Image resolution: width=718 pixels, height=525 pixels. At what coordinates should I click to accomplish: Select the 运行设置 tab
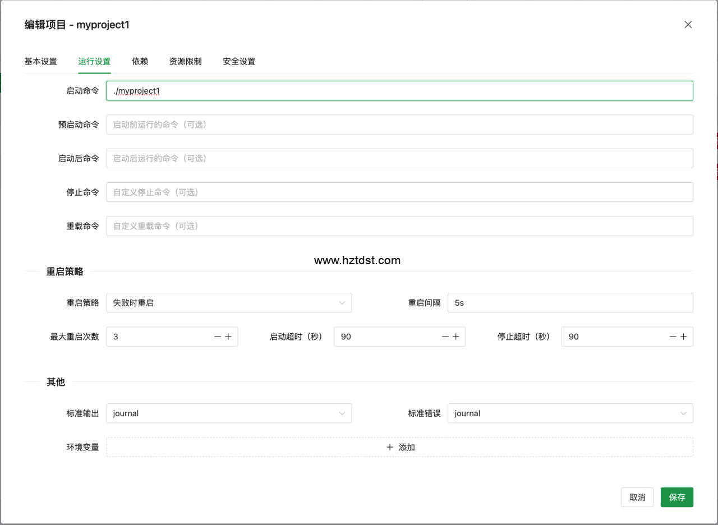click(x=94, y=61)
